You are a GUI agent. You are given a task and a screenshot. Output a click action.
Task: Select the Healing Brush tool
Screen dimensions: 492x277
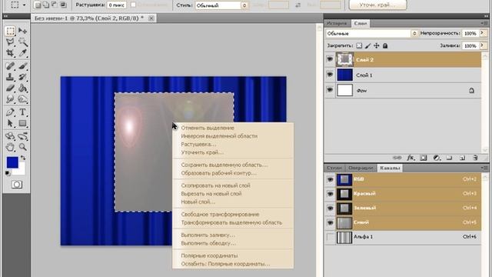tap(10, 66)
